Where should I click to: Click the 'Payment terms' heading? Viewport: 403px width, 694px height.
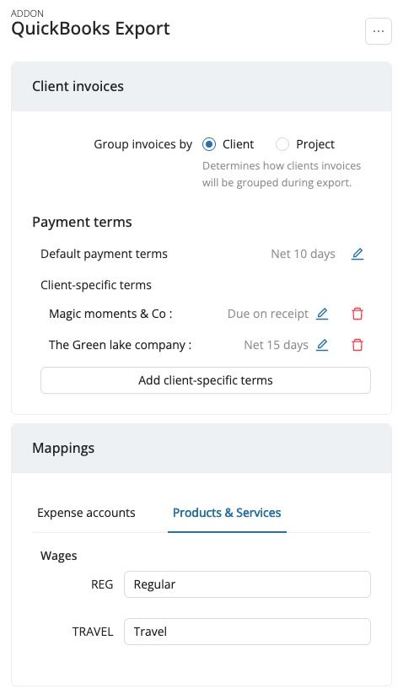[x=82, y=222]
